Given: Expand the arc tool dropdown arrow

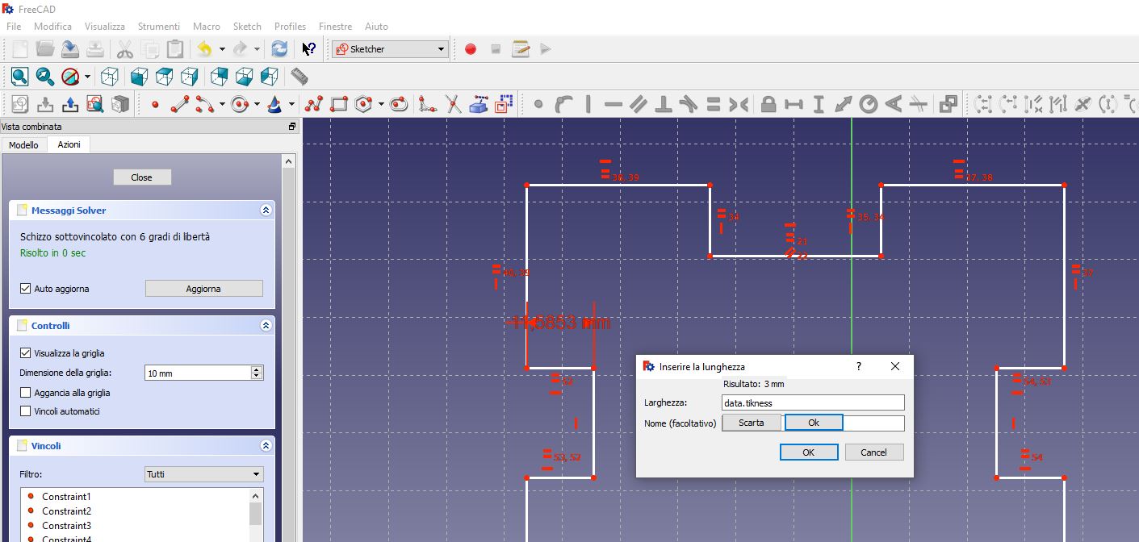Looking at the screenshot, I should coord(220,104).
